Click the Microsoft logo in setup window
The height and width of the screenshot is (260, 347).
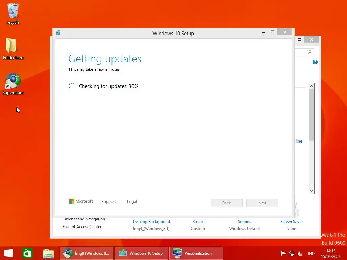pyautogui.click(x=81, y=201)
